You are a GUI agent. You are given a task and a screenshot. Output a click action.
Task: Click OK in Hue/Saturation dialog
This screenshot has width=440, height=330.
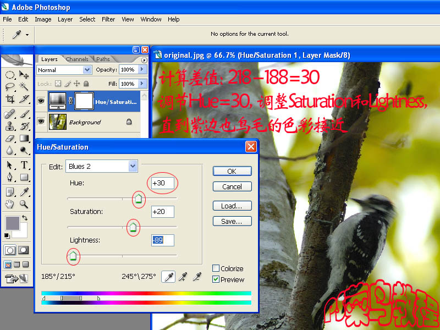click(232, 171)
